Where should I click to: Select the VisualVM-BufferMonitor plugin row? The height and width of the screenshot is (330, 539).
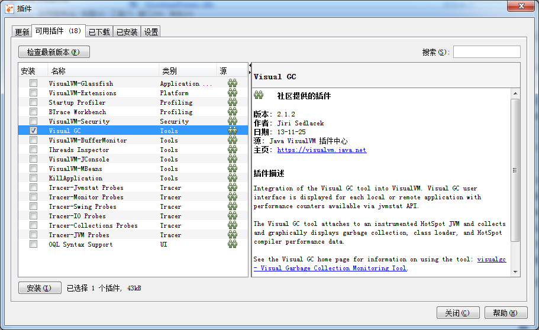tap(133, 140)
